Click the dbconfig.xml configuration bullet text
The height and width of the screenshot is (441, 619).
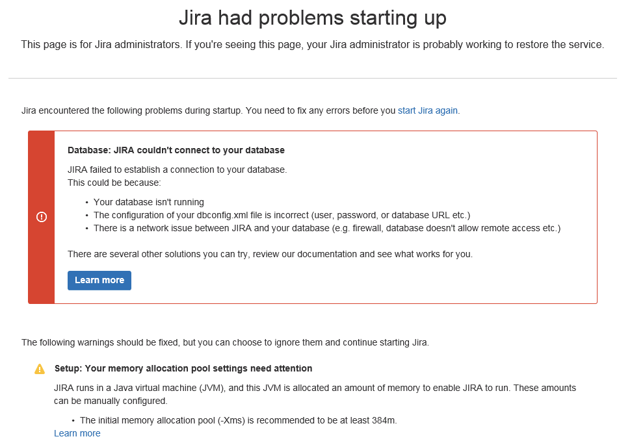pyautogui.click(x=282, y=215)
